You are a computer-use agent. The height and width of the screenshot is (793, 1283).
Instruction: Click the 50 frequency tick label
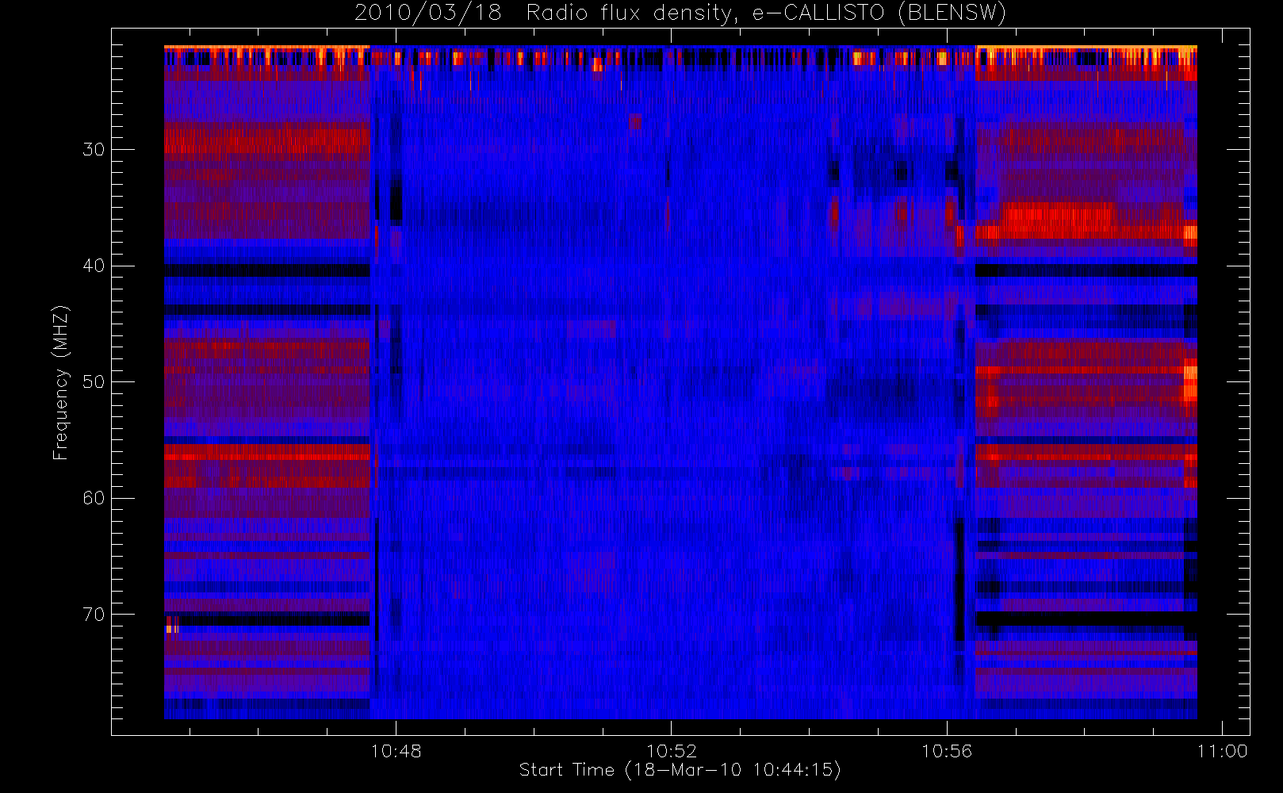tap(94, 381)
